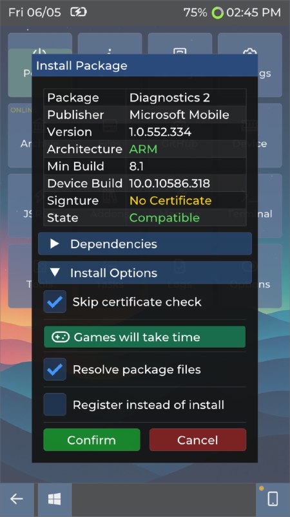
Task: Select the No Certificate signature value
Action: (x=170, y=200)
